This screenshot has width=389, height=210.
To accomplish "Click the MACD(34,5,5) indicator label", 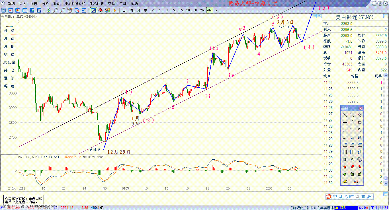I will (28, 157).
